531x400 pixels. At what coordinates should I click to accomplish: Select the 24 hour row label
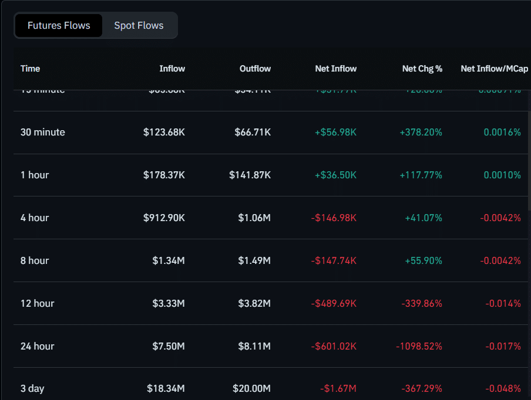37,346
